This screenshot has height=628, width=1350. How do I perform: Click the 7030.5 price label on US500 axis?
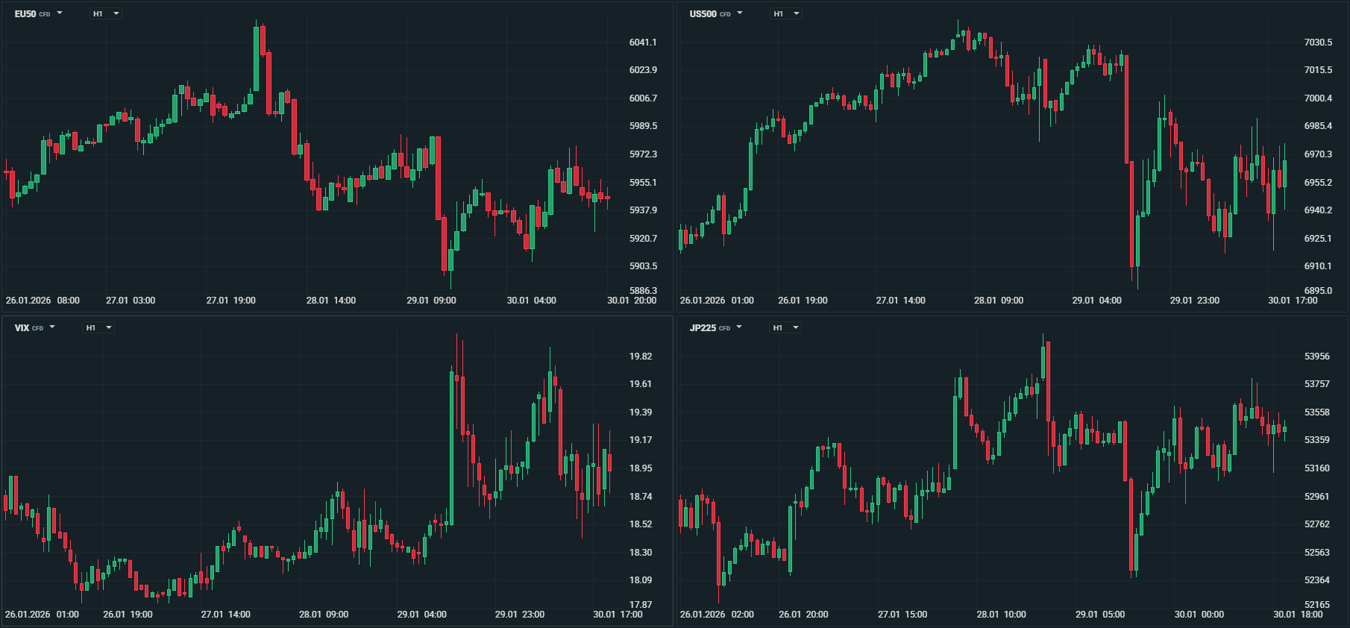pyautogui.click(x=1318, y=43)
